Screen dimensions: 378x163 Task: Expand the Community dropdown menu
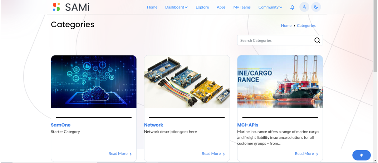point(270,7)
